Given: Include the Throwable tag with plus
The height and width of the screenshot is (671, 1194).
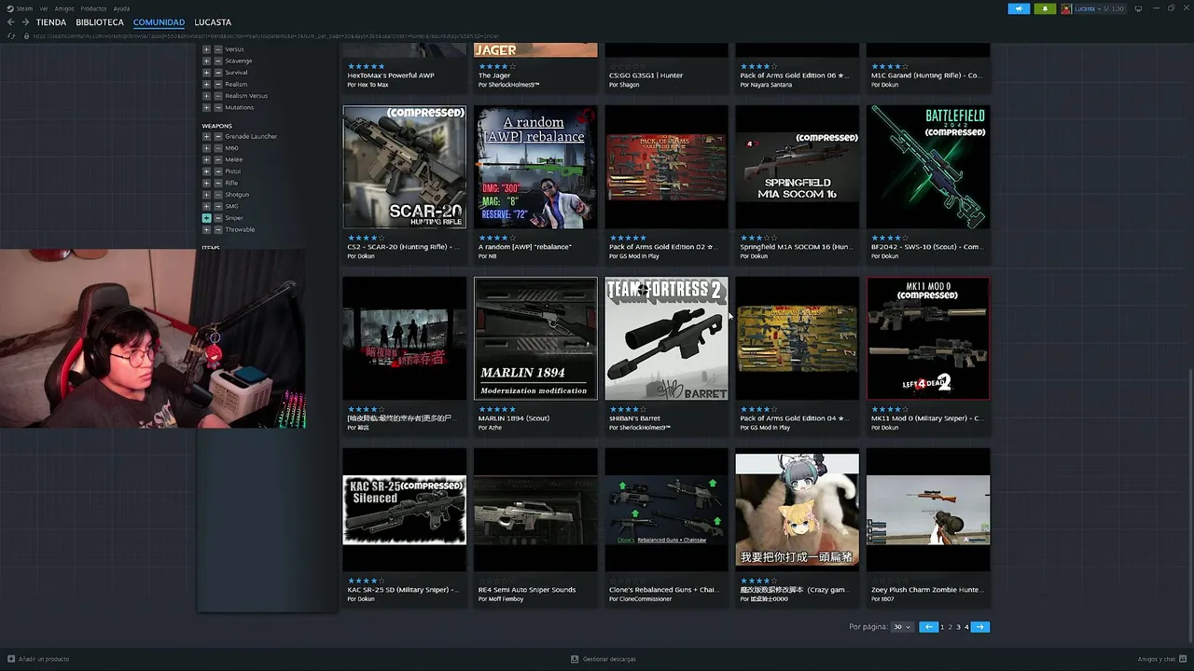Looking at the screenshot, I should point(206,229).
